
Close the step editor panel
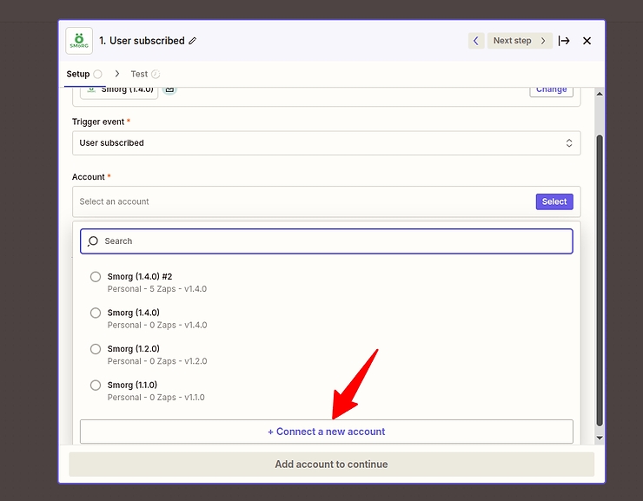tap(587, 41)
